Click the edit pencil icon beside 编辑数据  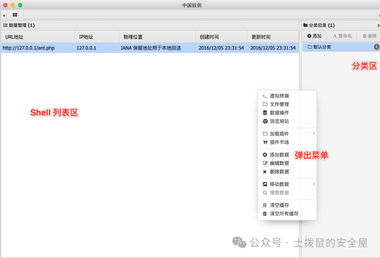[265, 163]
